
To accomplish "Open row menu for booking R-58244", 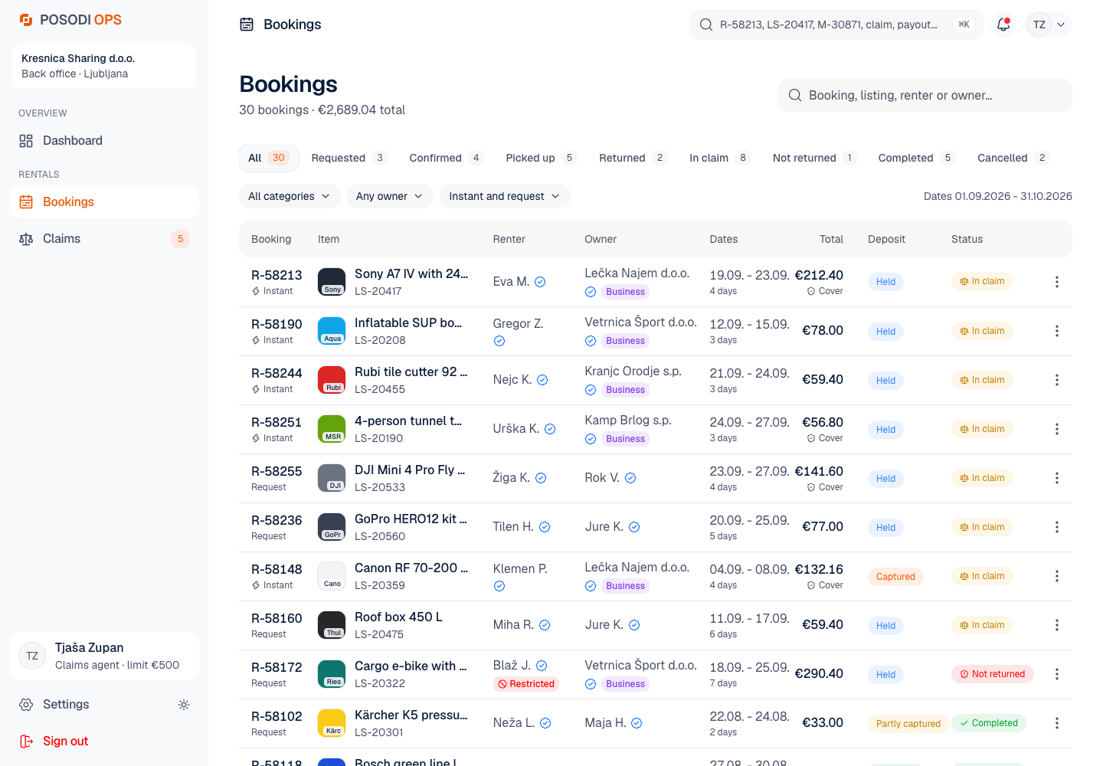I will (x=1057, y=380).
